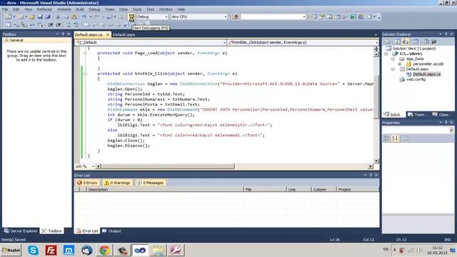Toggle the 0 Messages filter

[x=151, y=183]
